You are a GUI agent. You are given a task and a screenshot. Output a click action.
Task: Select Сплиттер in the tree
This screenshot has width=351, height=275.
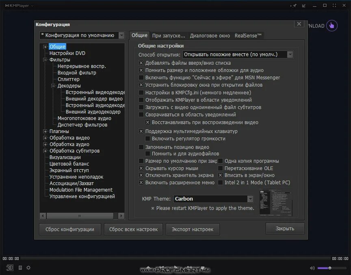[69, 79]
